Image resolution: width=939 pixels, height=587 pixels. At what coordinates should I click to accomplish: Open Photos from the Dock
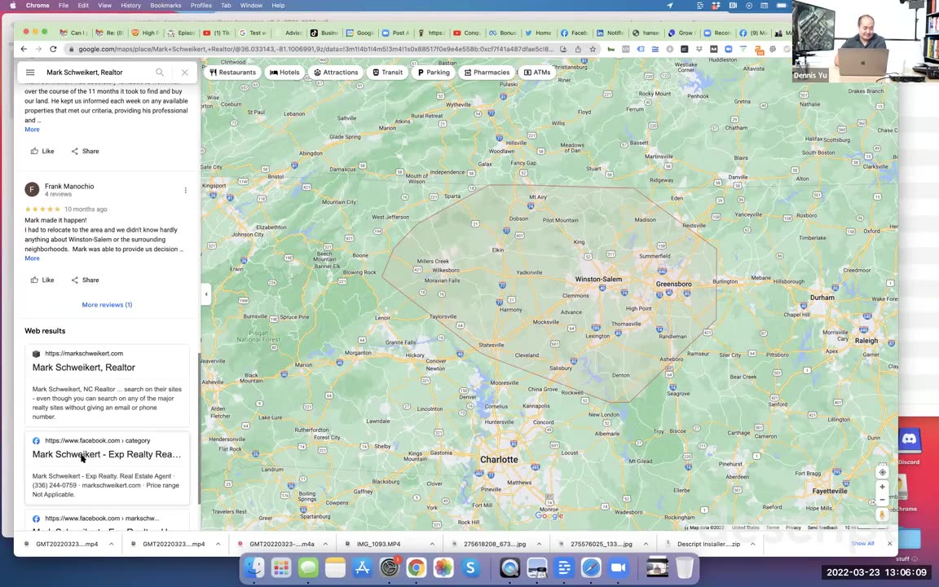click(x=443, y=567)
